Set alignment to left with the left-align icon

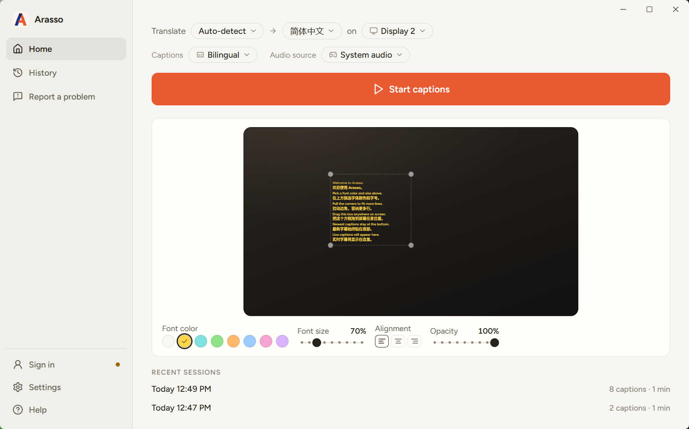(382, 341)
